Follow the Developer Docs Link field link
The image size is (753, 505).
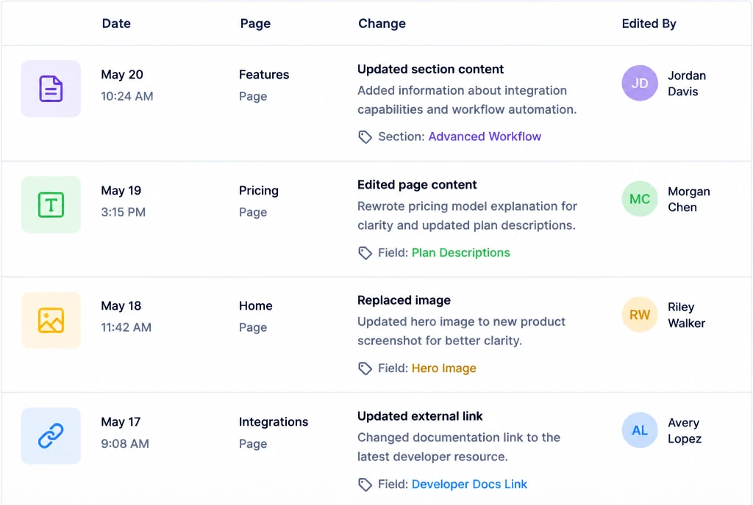[x=469, y=484]
